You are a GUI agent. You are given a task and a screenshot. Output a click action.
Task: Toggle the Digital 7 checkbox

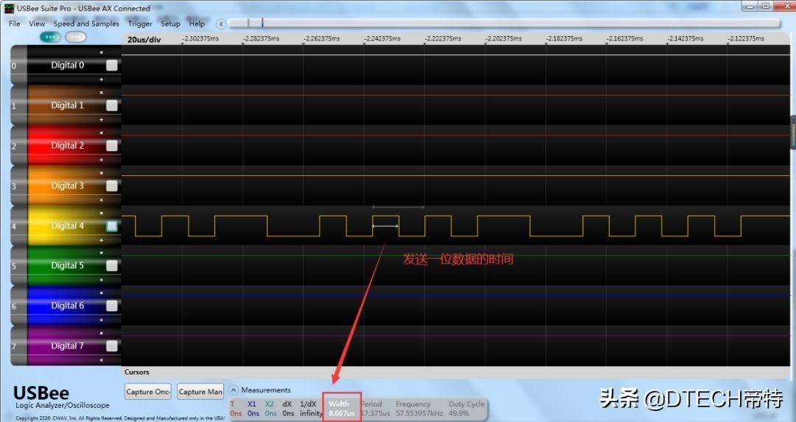click(112, 346)
